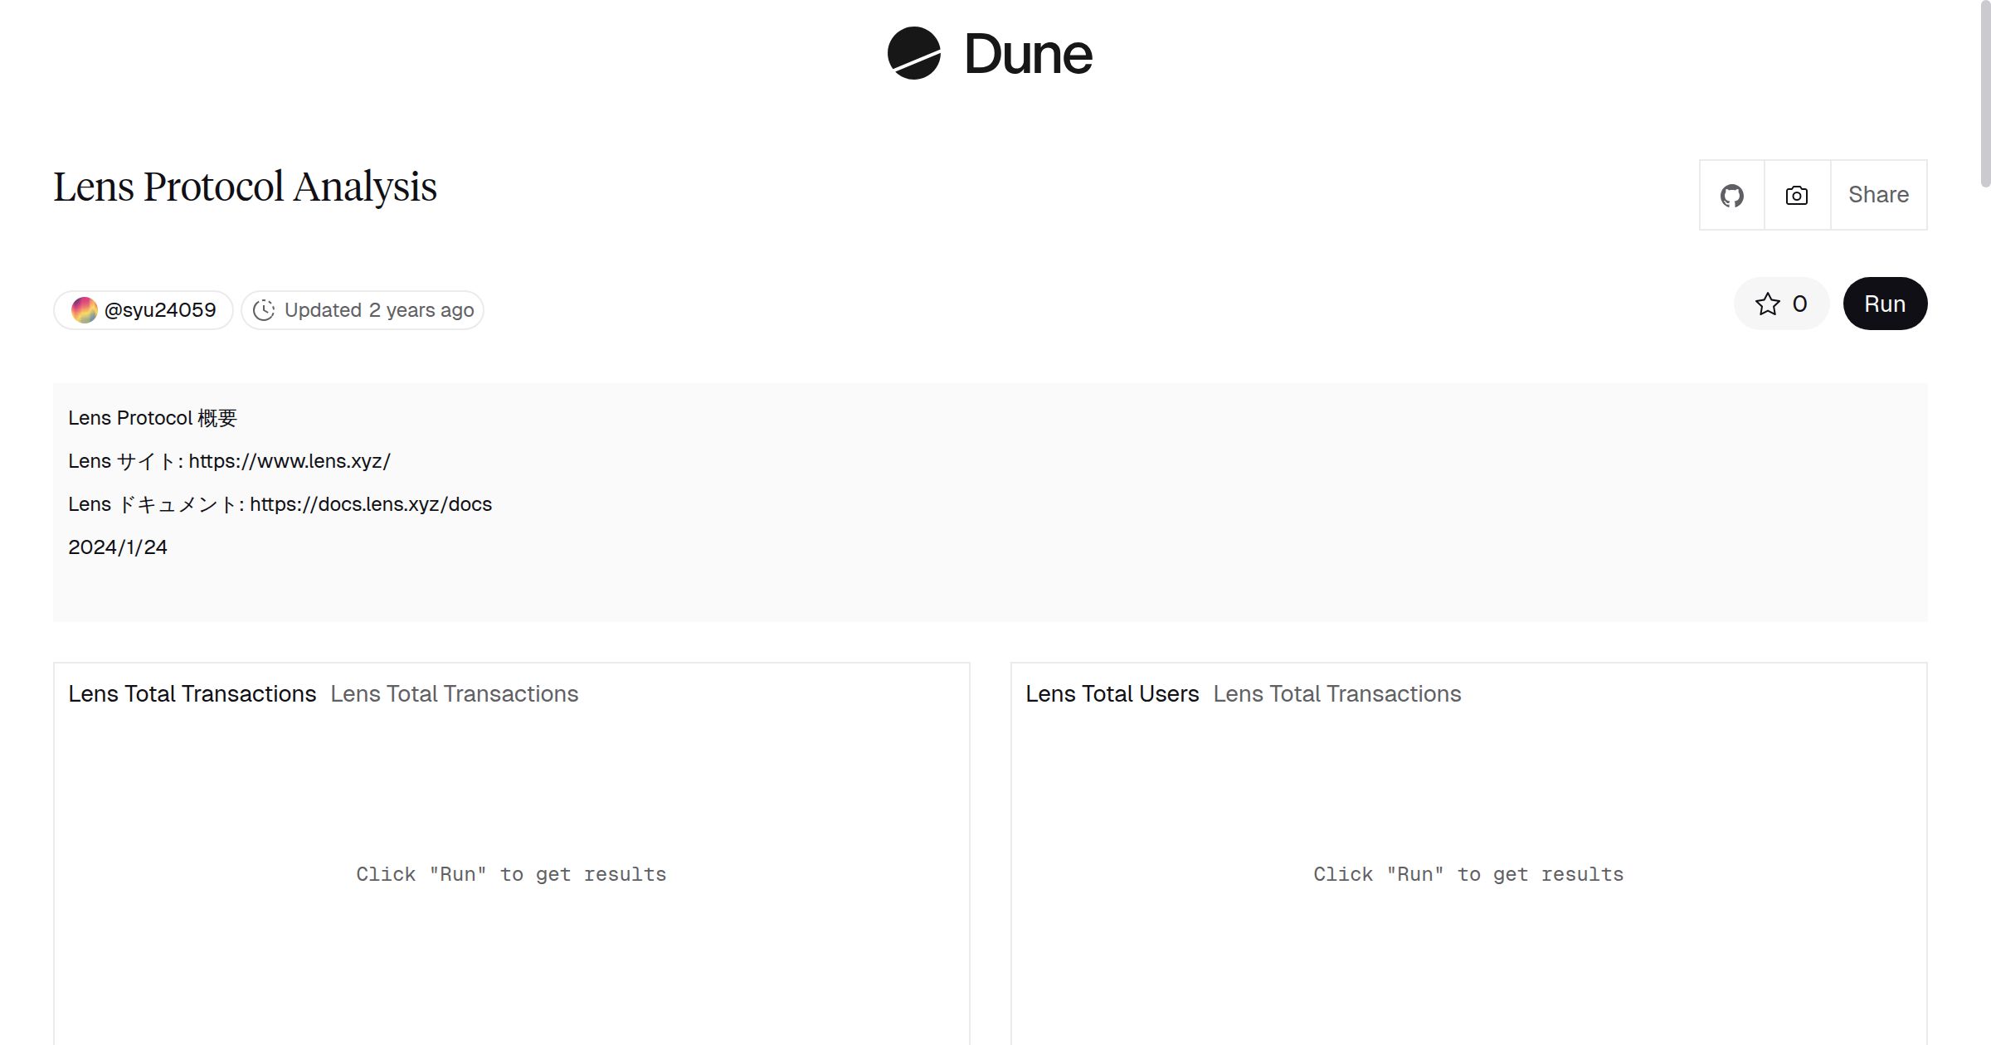Open the @syu24059 author profile
This screenshot has height=1045, width=1991.
(x=160, y=310)
